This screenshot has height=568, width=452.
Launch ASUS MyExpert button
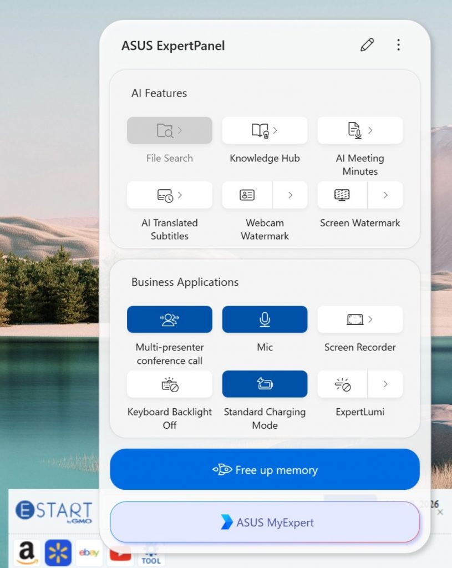point(265,522)
